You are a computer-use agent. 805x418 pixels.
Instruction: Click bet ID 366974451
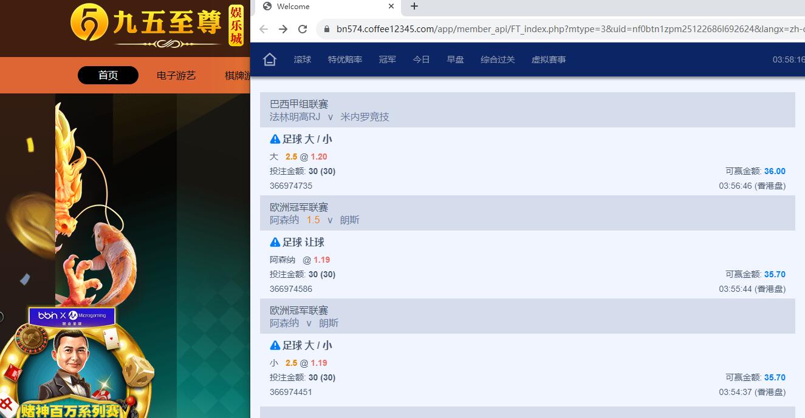tap(291, 392)
